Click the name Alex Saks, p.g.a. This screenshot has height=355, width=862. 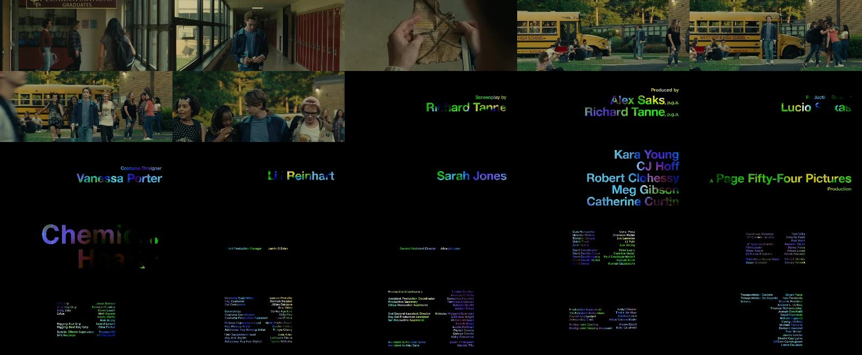[644, 100]
